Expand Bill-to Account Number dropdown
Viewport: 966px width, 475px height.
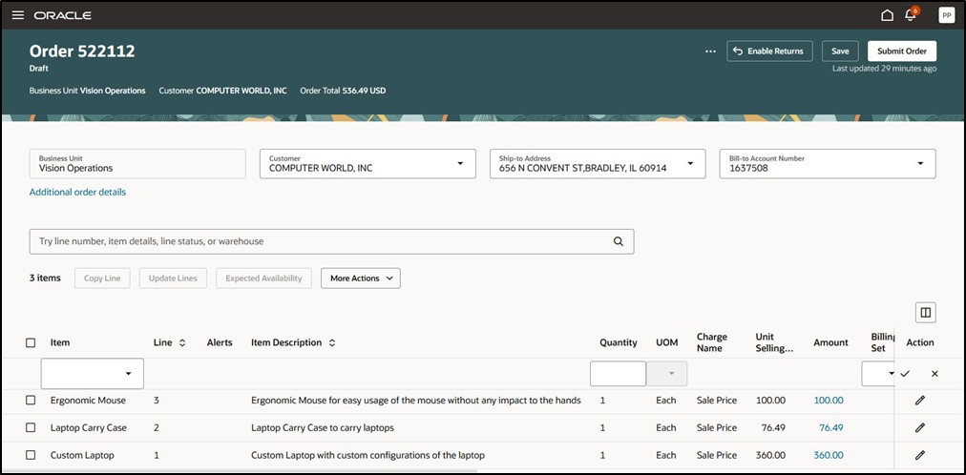pos(920,164)
